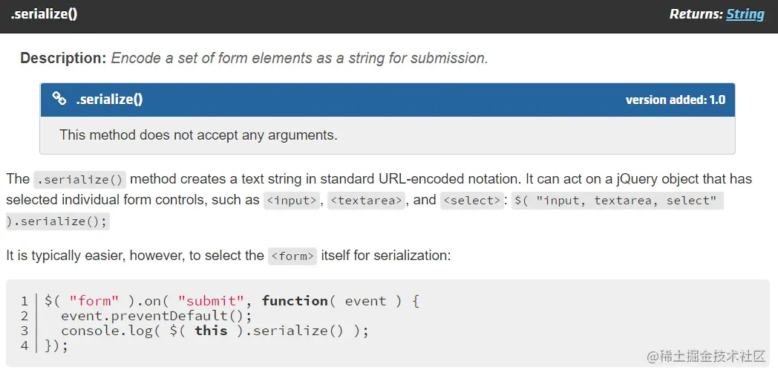The image size is (778, 376).
Task: Click the <textarea> inline code tag
Action: (367, 200)
